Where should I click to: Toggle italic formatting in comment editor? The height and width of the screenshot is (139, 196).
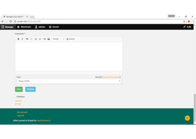(x=22, y=39)
